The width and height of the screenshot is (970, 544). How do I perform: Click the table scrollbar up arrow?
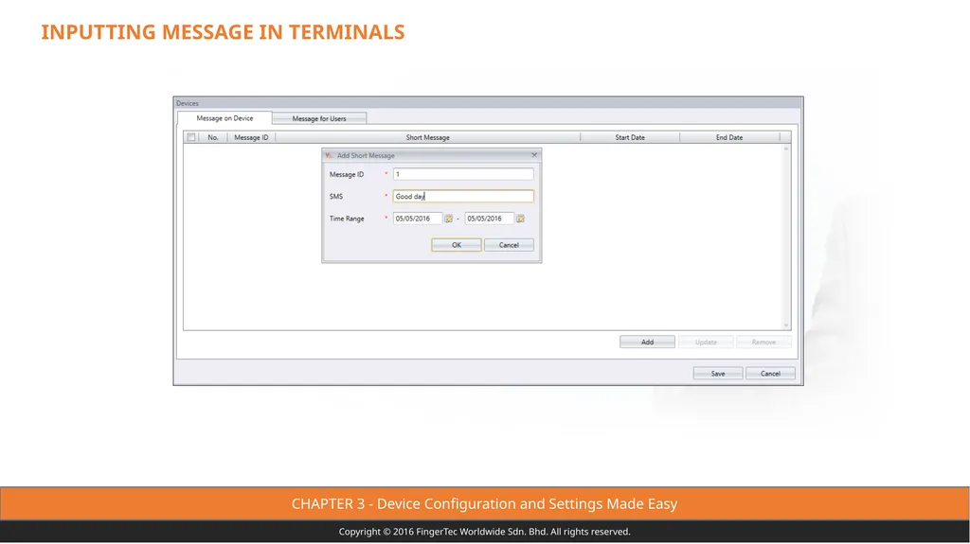pyautogui.click(x=786, y=149)
